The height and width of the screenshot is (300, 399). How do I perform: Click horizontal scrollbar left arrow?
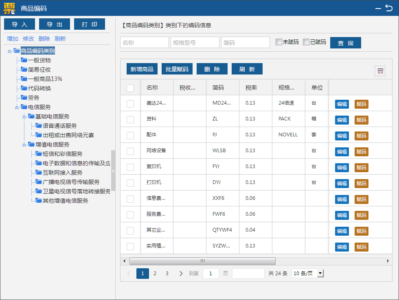click(124, 261)
